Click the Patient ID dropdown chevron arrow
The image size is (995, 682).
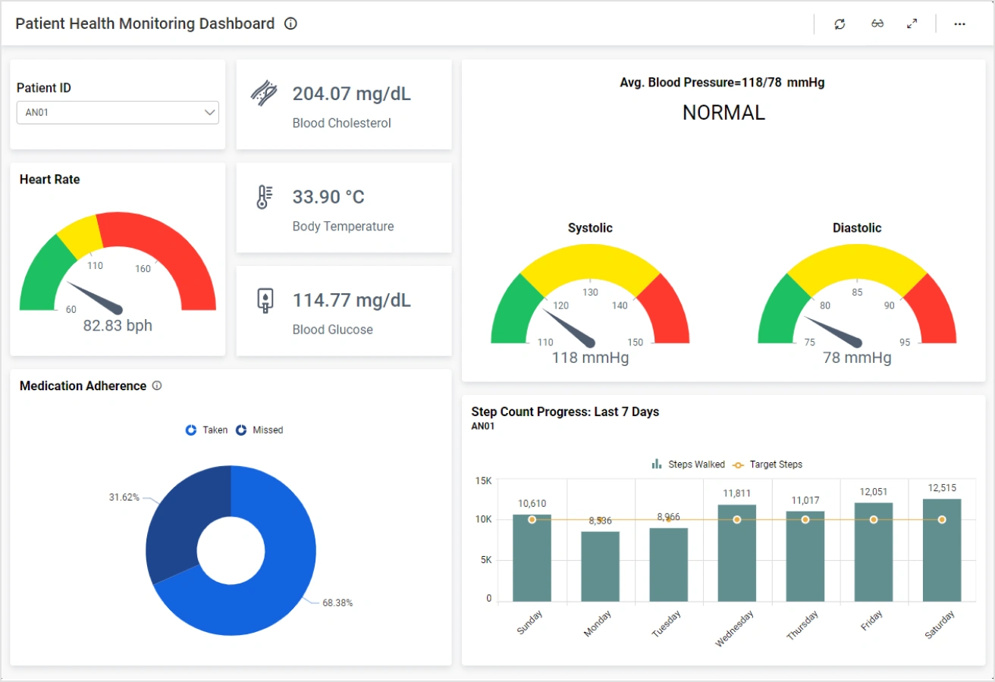pyautogui.click(x=210, y=113)
